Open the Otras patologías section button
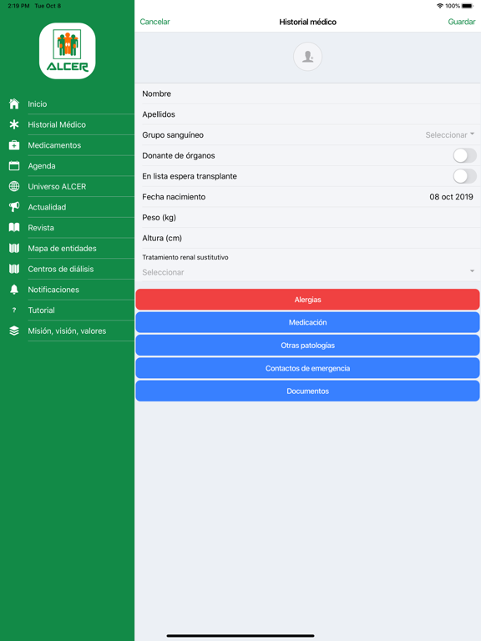 (307, 346)
